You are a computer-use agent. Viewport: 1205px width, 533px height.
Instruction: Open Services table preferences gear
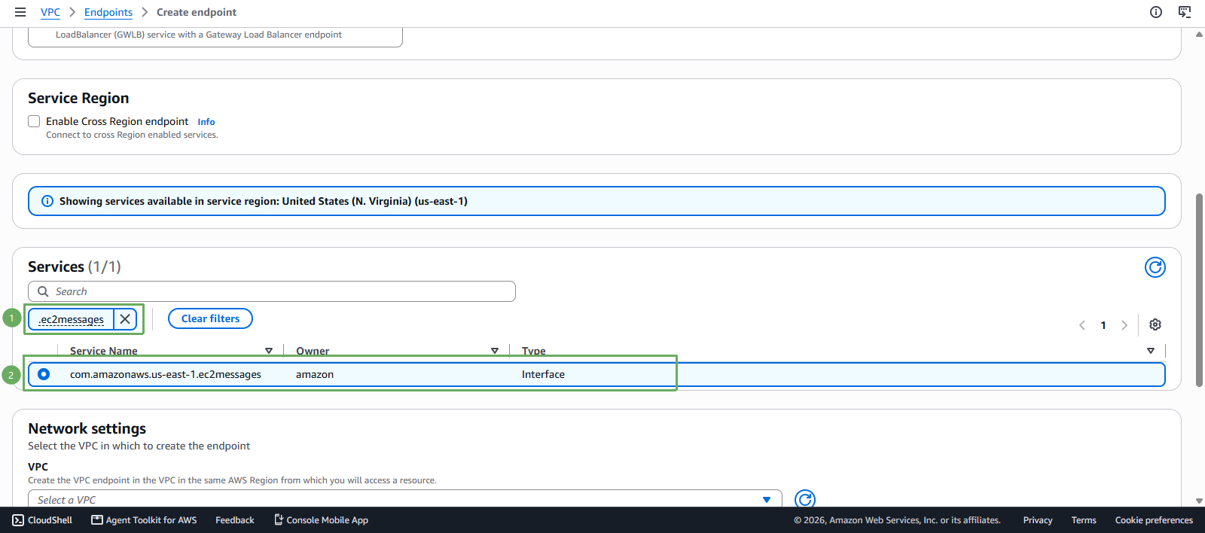pos(1155,324)
